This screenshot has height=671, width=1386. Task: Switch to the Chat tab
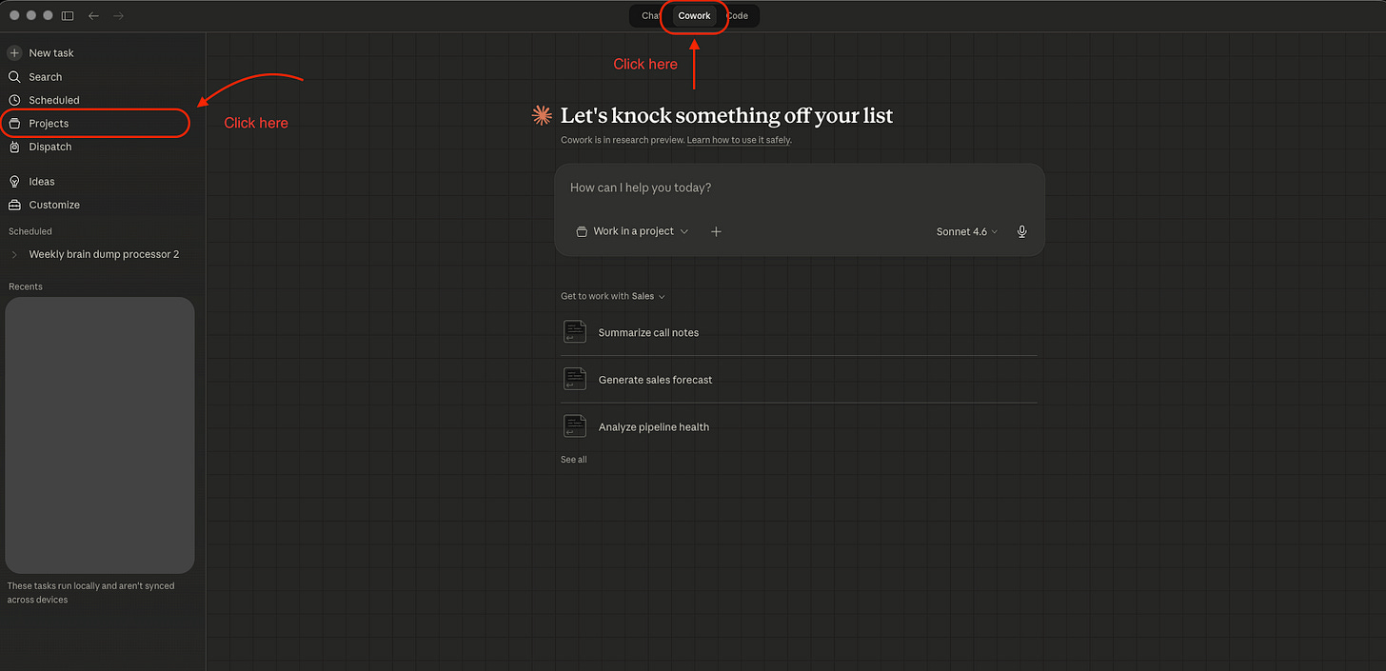coord(650,16)
